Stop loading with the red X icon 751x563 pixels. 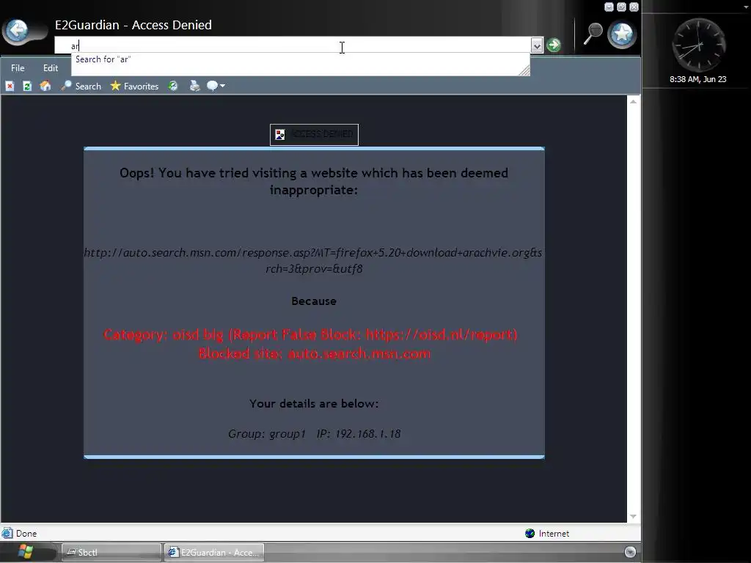10,87
